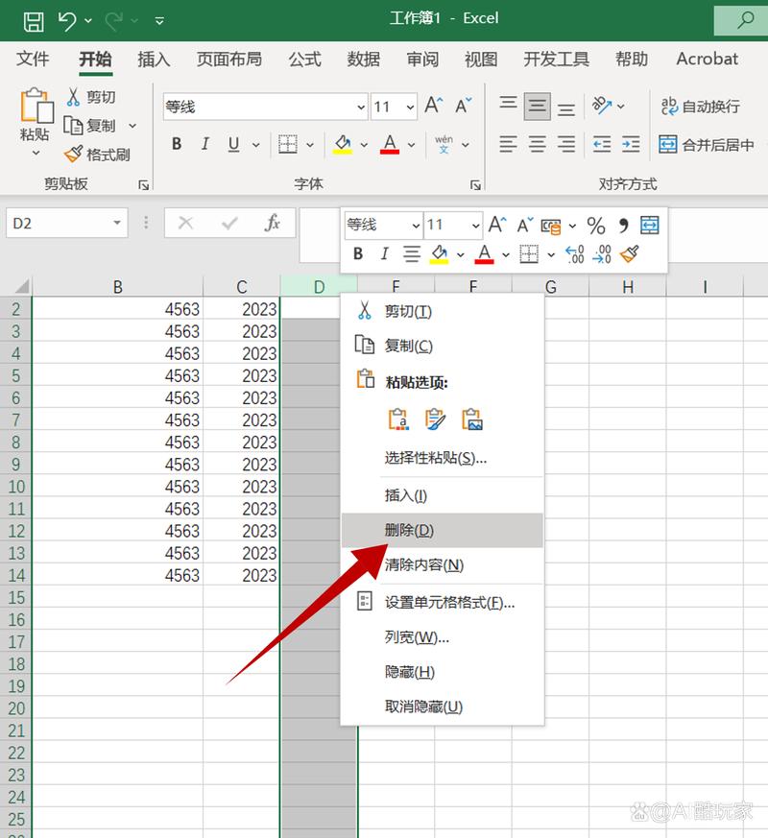Click the 合并后居中 merge button
Screen dimensions: 768x838
pos(707,145)
